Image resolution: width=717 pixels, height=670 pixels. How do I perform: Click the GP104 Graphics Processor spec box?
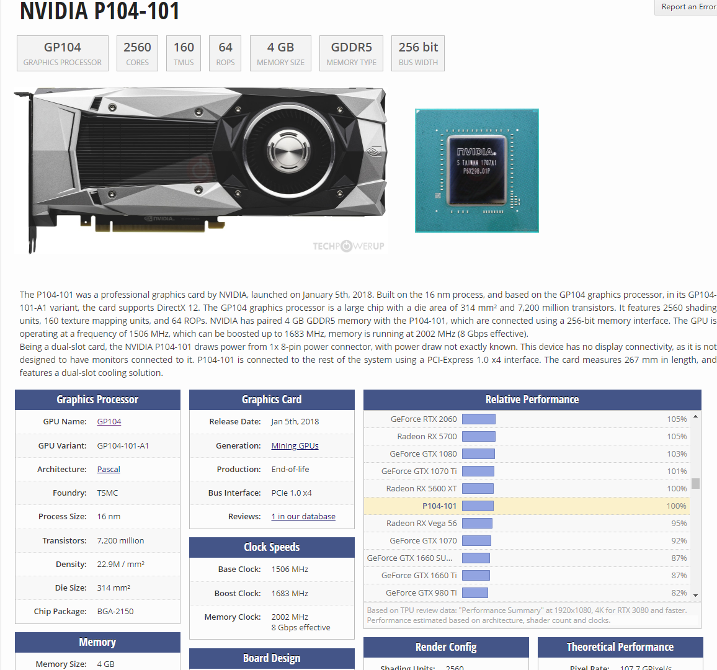(x=63, y=53)
